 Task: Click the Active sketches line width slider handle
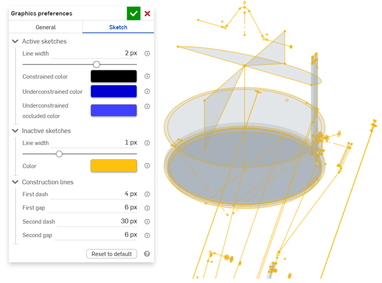tap(97, 65)
